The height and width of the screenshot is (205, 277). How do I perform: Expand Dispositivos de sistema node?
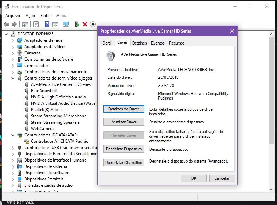pyautogui.click(x=13, y=167)
